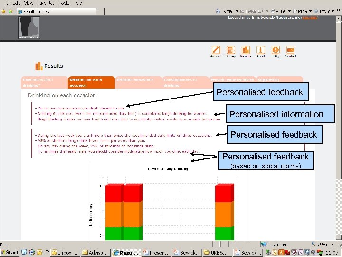Click the Windows Start button
Viewport: 342px width, 257px height.
(9, 252)
